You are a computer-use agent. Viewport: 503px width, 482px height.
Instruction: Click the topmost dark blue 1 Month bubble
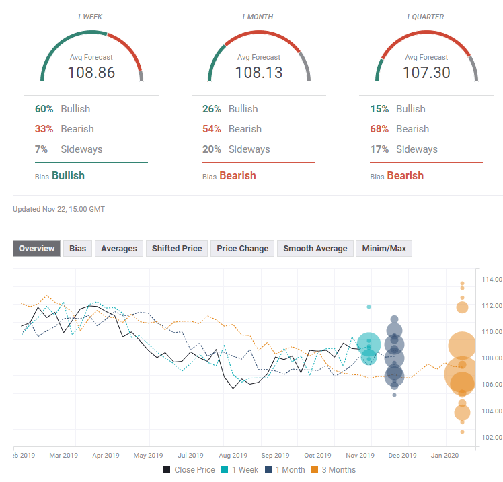(395, 319)
